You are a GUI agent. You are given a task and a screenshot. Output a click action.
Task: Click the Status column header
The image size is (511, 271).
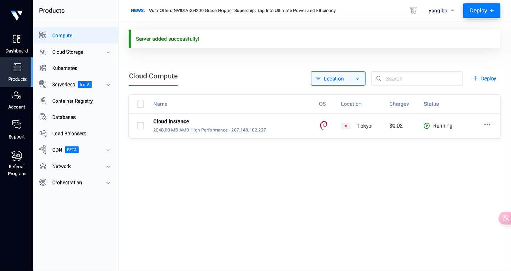click(x=431, y=104)
